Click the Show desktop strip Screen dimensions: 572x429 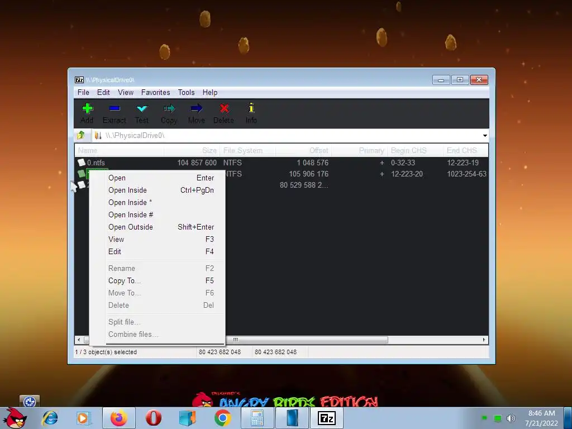click(568, 418)
